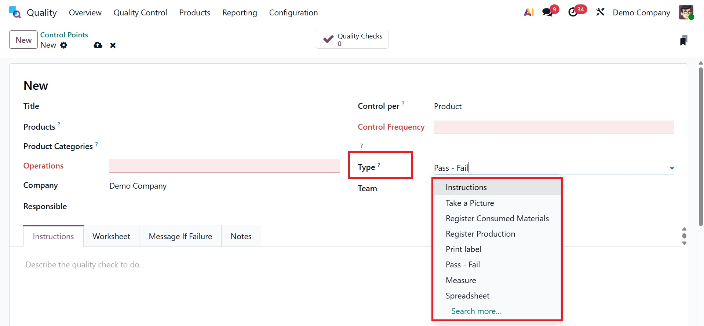The width and height of the screenshot is (704, 326).
Task: Click the Quality app logo icon
Action: pyautogui.click(x=15, y=12)
